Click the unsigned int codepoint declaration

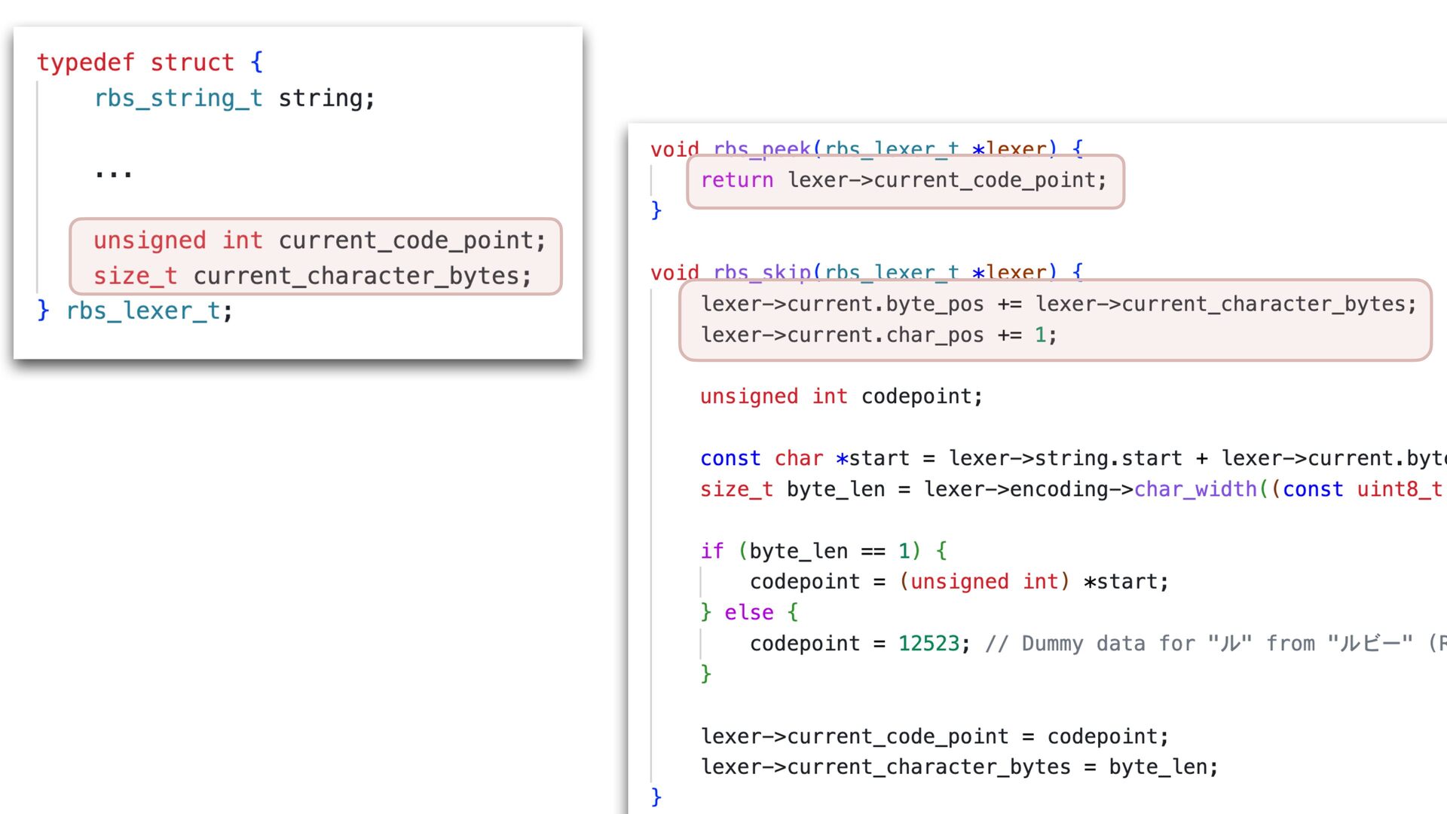pos(840,396)
